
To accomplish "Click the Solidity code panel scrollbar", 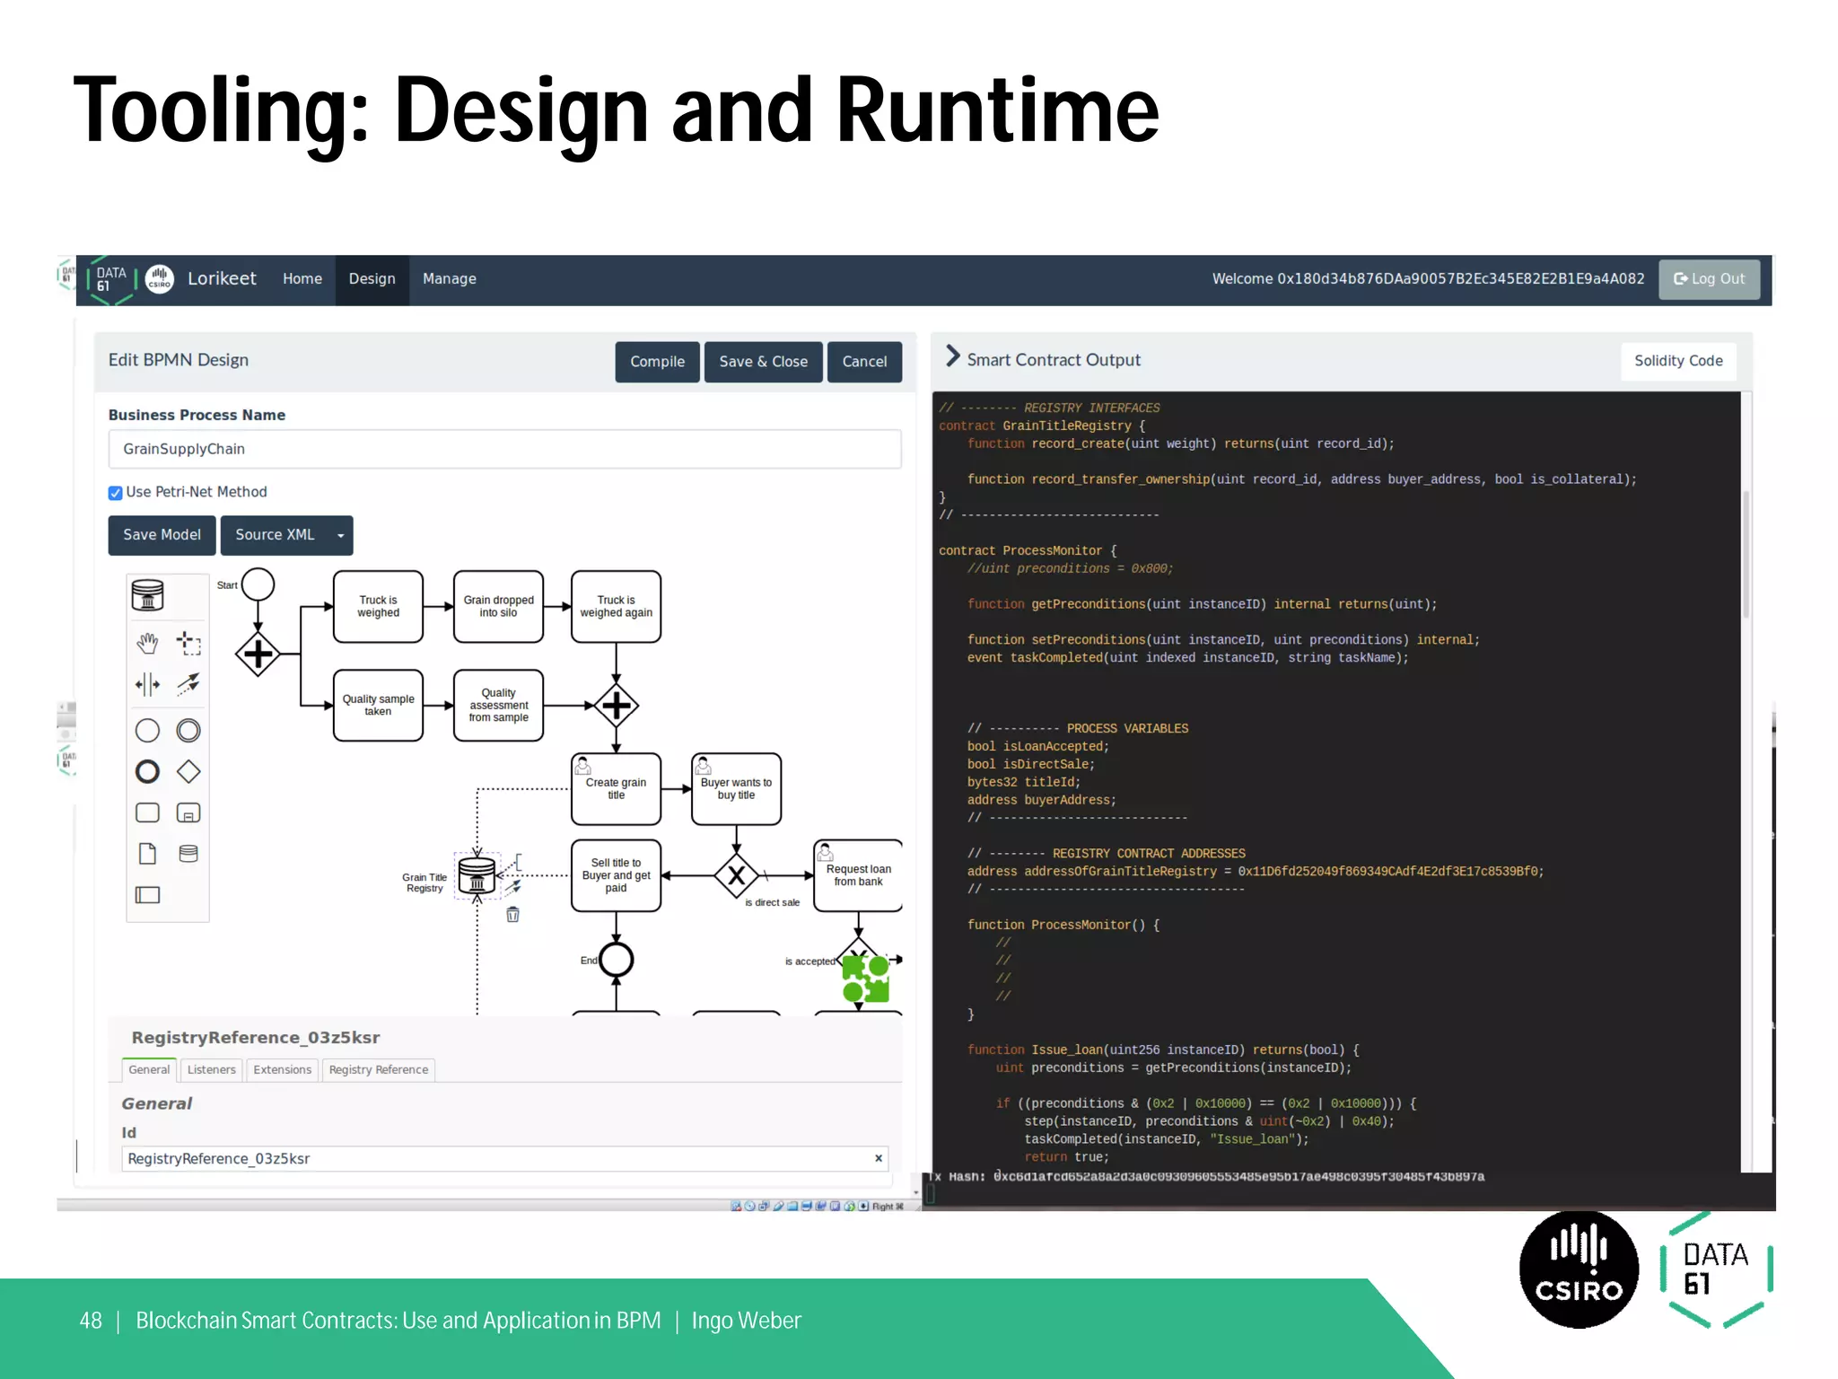I will click(x=1746, y=555).
